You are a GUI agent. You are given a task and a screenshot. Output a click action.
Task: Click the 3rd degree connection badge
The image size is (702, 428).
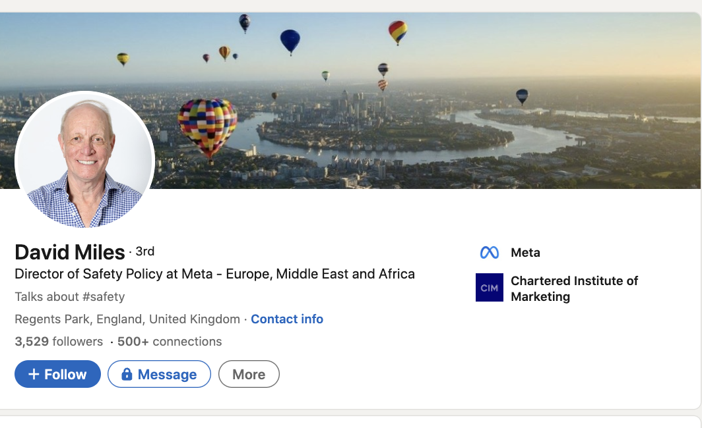tap(145, 252)
